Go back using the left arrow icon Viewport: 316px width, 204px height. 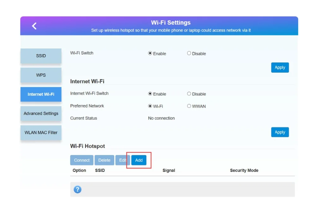(x=34, y=26)
